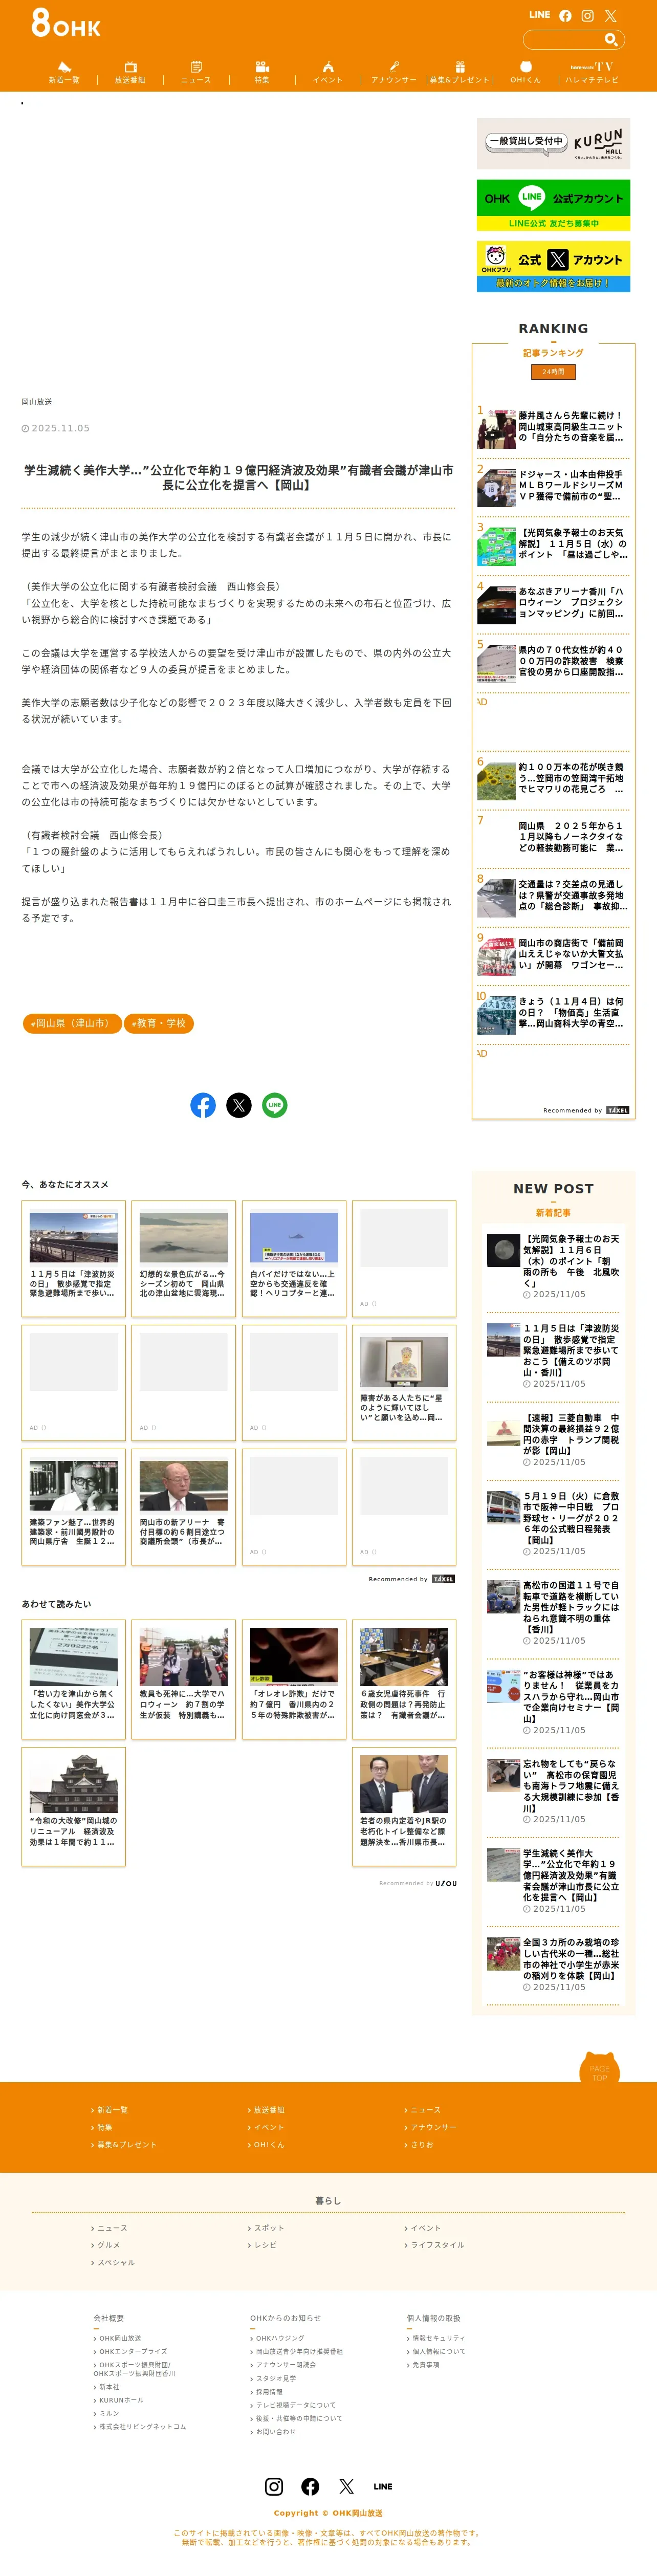The width and height of the screenshot is (657, 2576).
Task: Open the ハレマチテレビ navigation item
Action: pyautogui.click(x=592, y=73)
